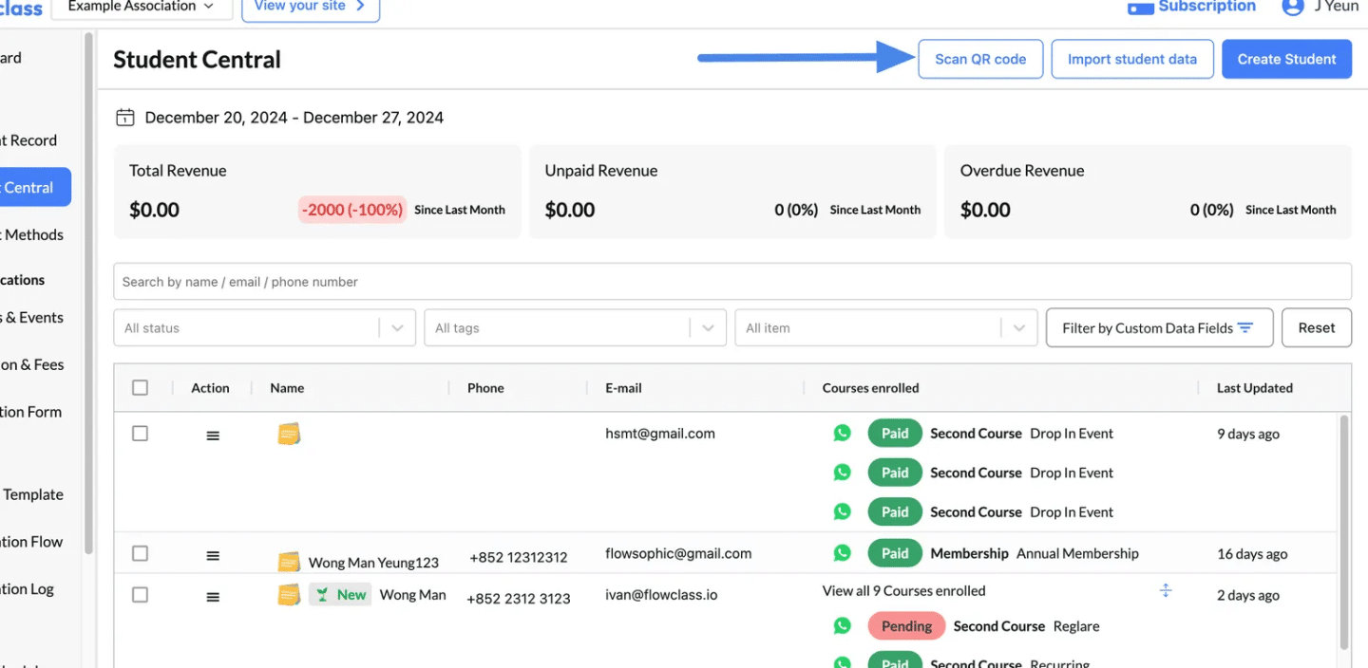
Task: Click the Paid badge beside Membership
Action: (x=895, y=553)
